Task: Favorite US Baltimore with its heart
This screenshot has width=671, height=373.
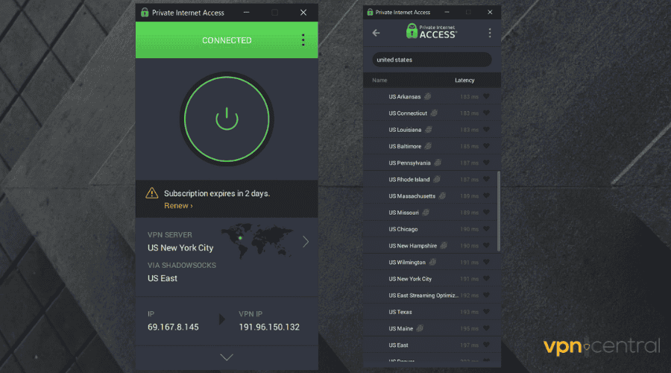Action: click(486, 146)
